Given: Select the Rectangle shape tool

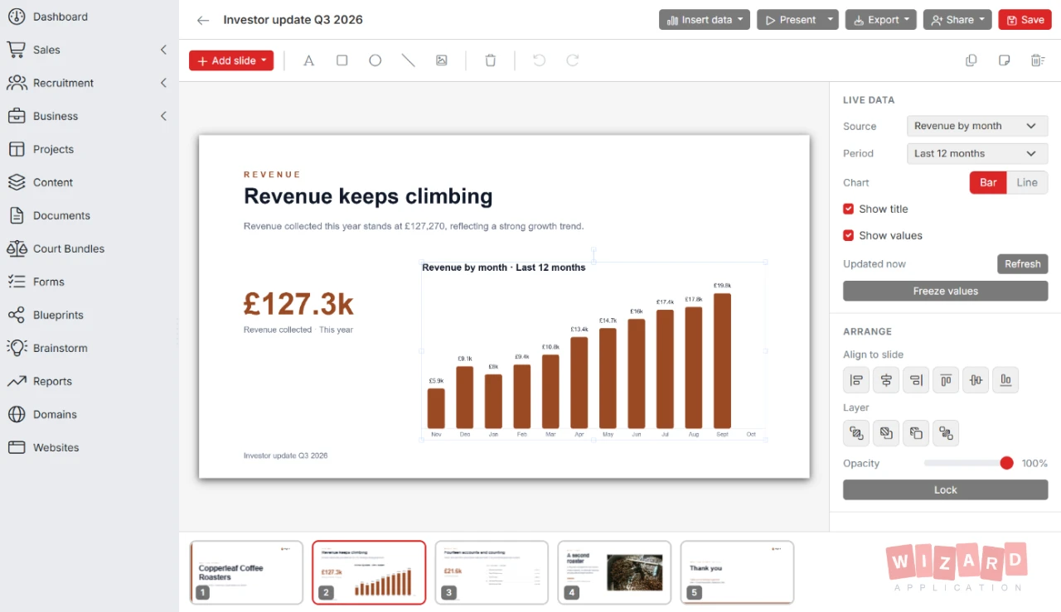Looking at the screenshot, I should tap(342, 60).
